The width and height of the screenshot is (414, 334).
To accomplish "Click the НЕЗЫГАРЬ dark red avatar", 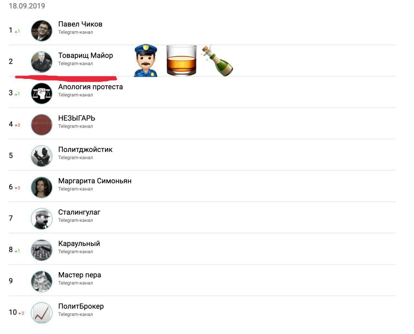I will coord(41,125).
